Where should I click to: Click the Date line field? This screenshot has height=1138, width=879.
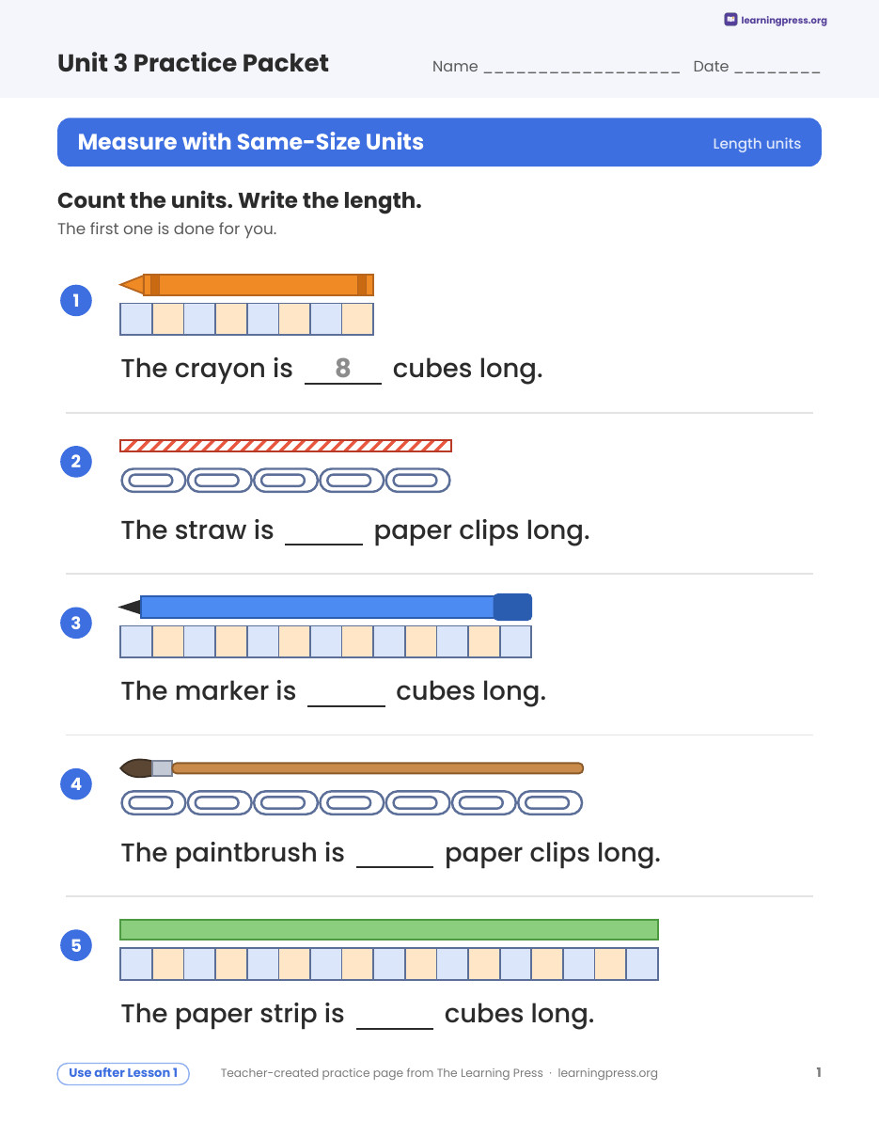click(777, 67)
